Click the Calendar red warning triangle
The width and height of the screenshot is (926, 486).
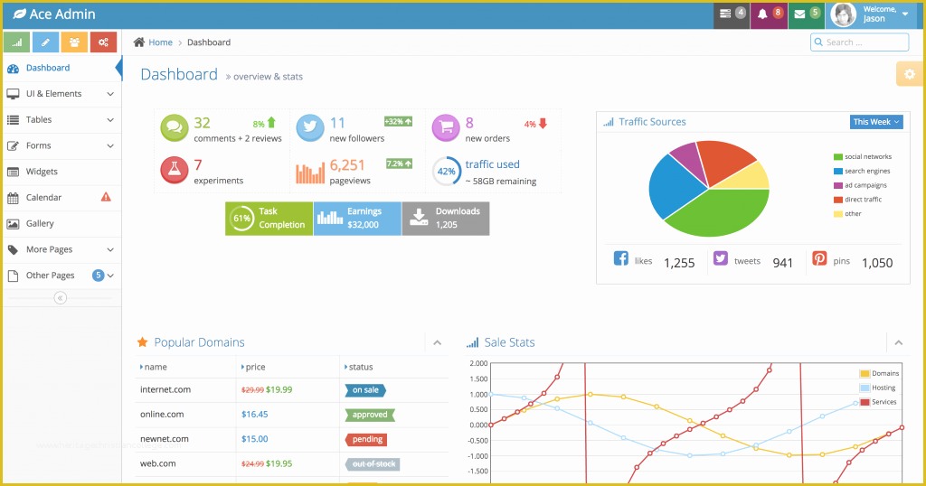tap(106, 197)
